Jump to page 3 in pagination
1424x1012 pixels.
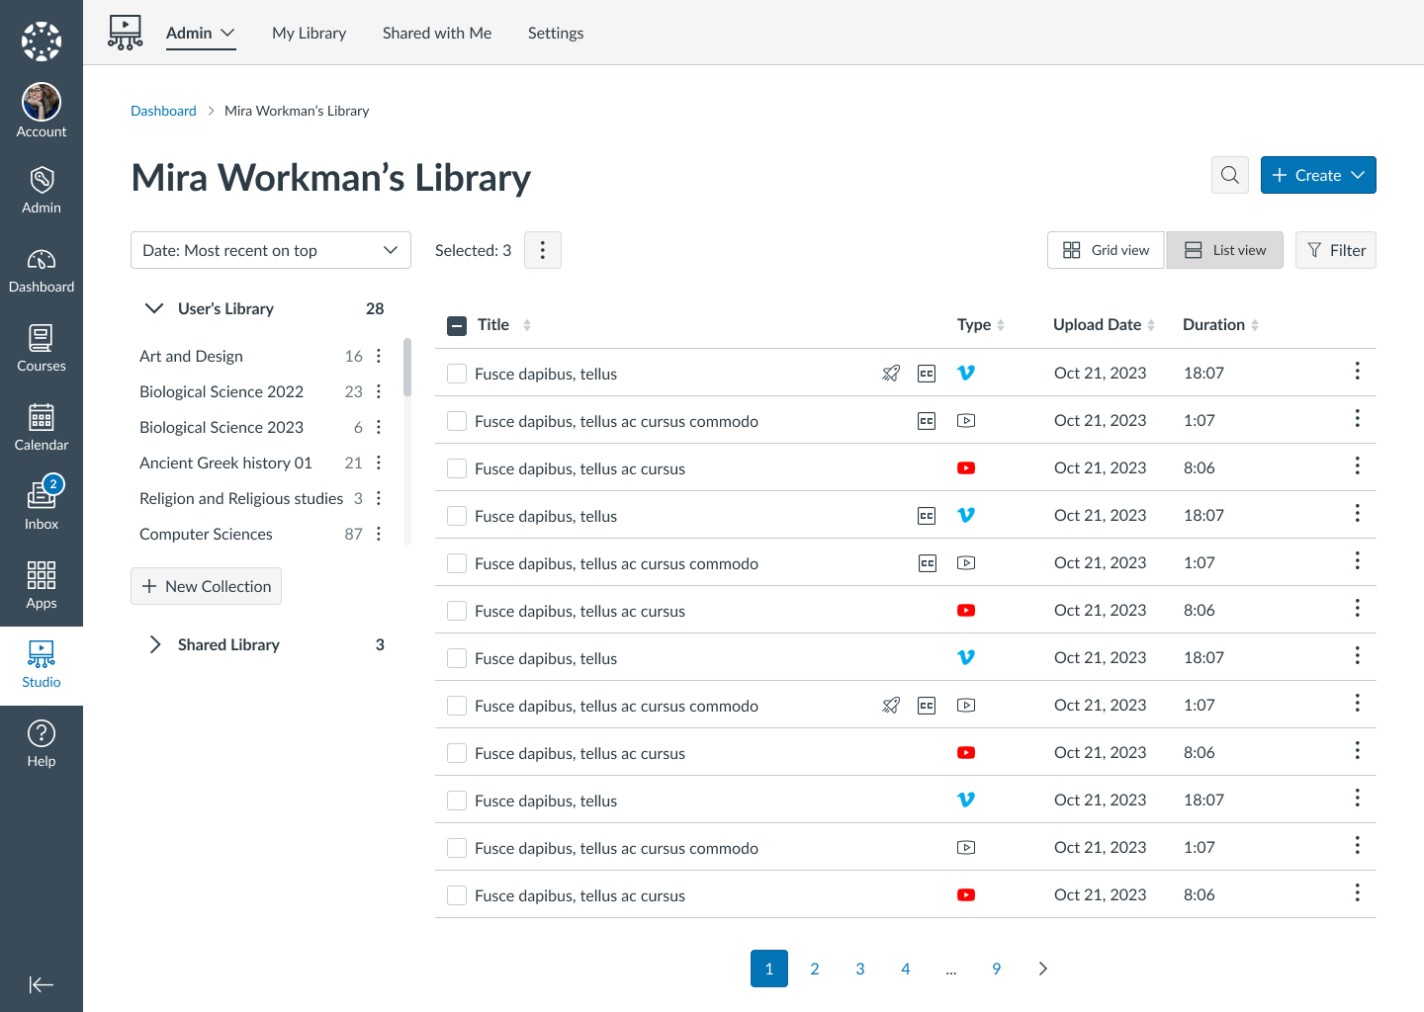859,969
